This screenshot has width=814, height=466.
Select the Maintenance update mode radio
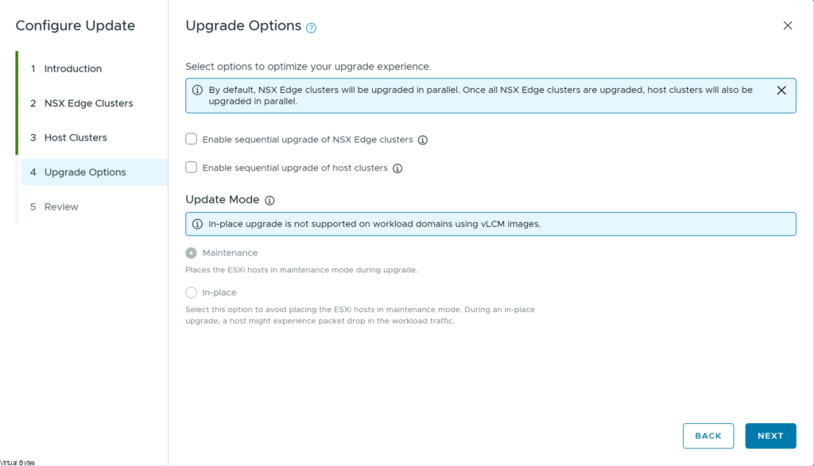(x=192, y=253)
